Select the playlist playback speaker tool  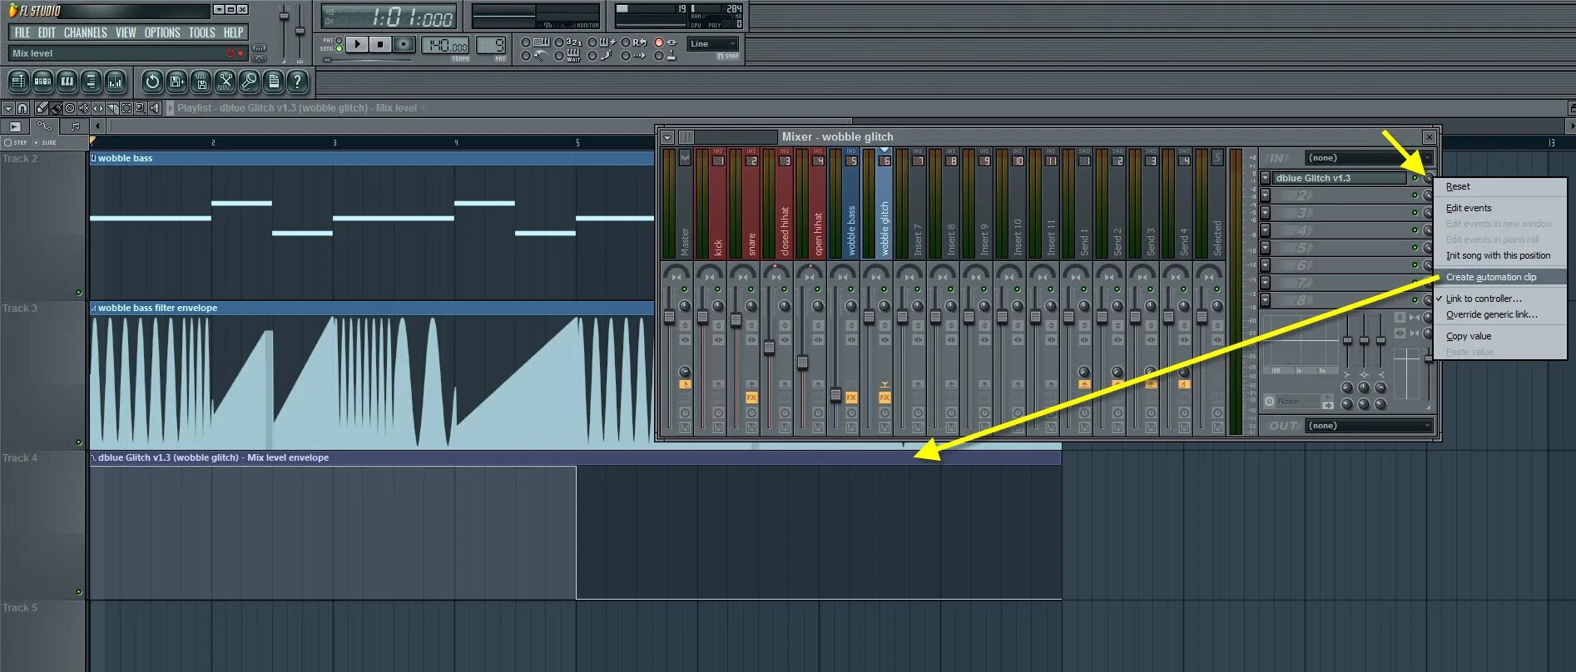(155, 108)
